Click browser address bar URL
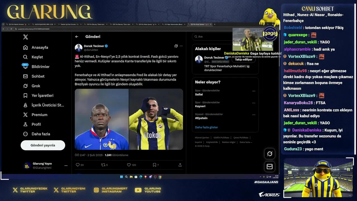This screenshot has width=357, height=201. pos(34,29)
